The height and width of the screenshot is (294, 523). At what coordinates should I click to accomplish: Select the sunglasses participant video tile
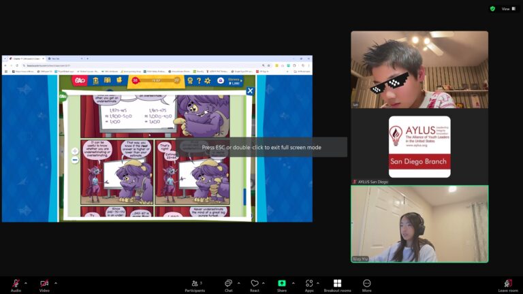419,69
